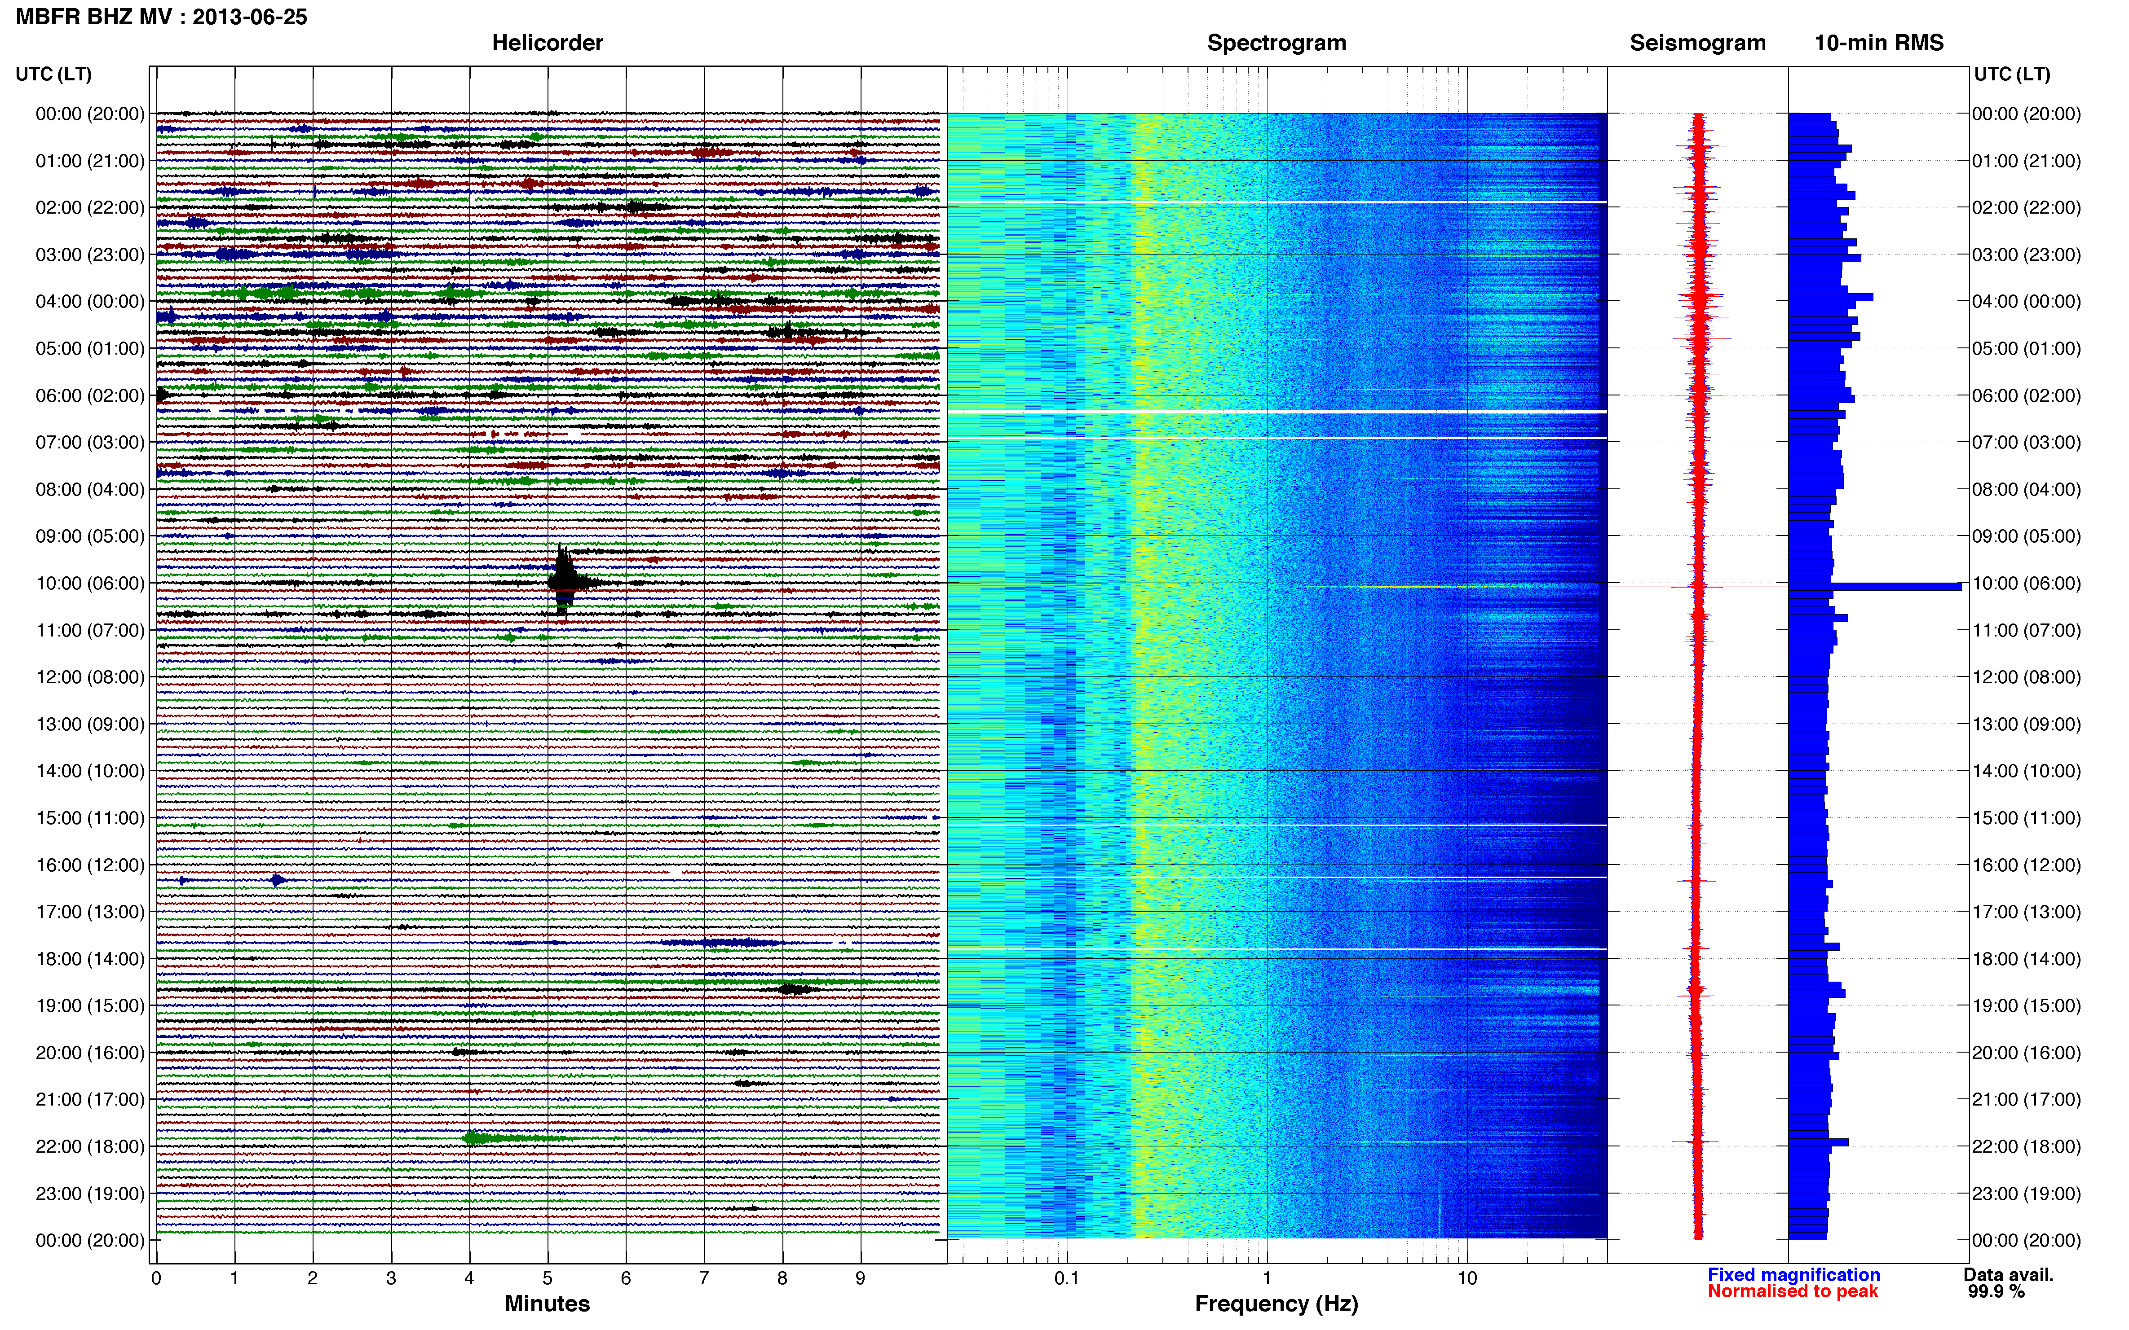Click the 'UTC (LT)' label beside the RMS panel
The image size is (2129, 1330).
tap(2012, 74)
